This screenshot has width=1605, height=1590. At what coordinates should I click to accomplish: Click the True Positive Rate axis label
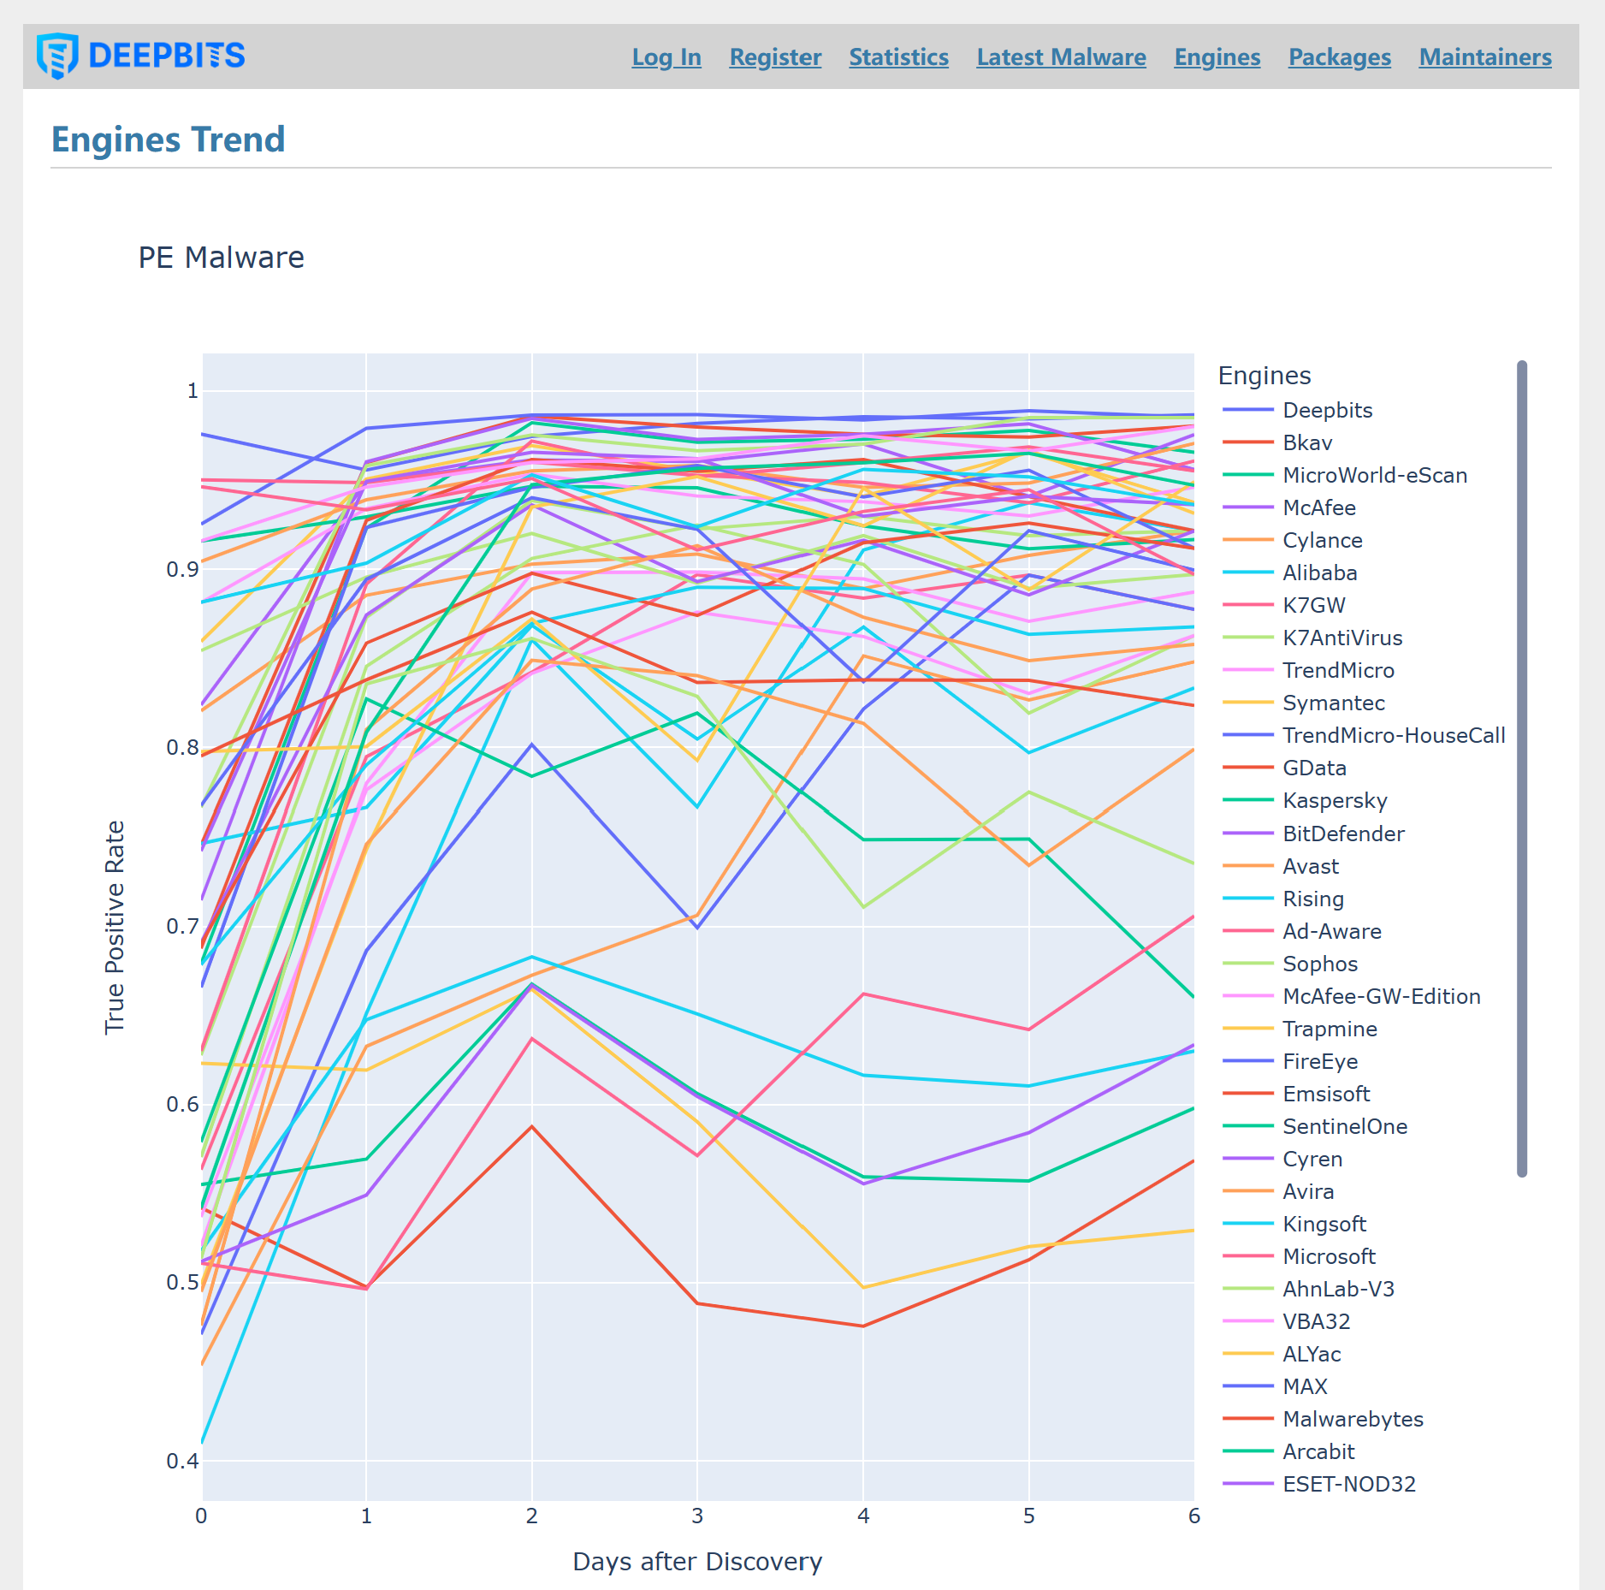tap(115, 928)
